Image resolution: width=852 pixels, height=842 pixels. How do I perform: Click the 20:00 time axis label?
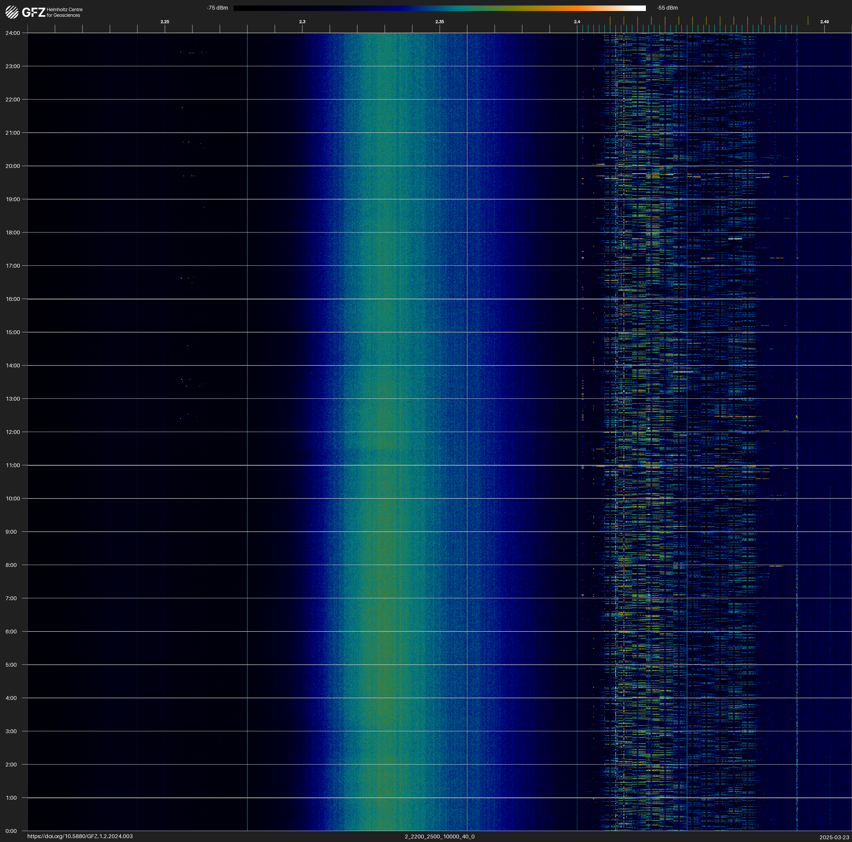point(13,166)
